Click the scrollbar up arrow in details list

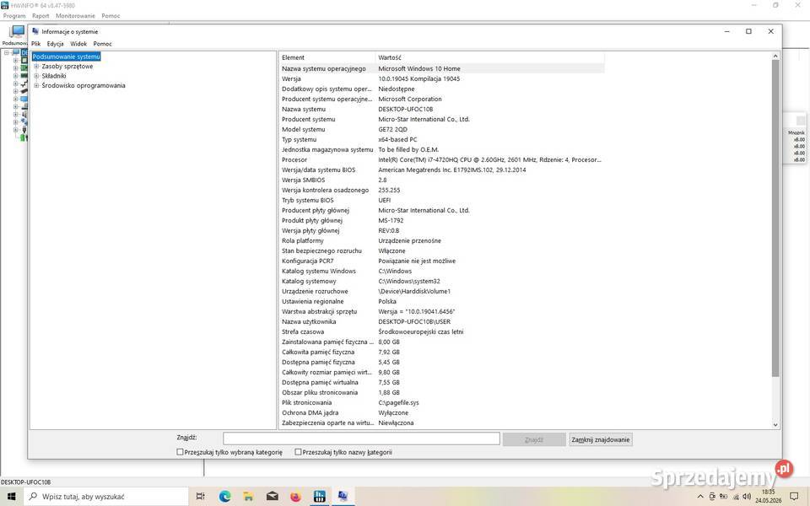tap(775, 56)
